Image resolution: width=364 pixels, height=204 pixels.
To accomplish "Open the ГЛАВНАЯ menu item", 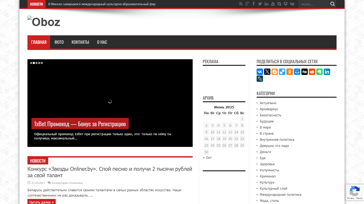I will [x=39, y=42].
